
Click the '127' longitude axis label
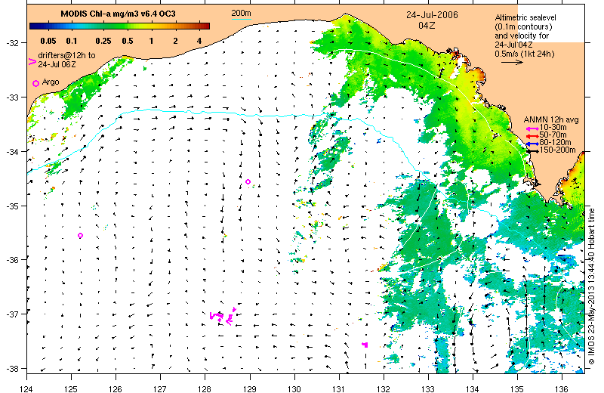click(x=160, y=388)
